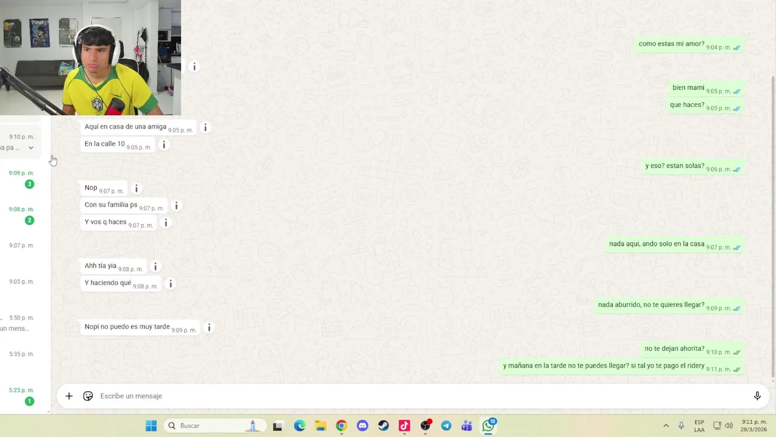Select message 'no te dejan ahorita?'
The height and width of the screenshot is (437, 776).
[692, 349]
